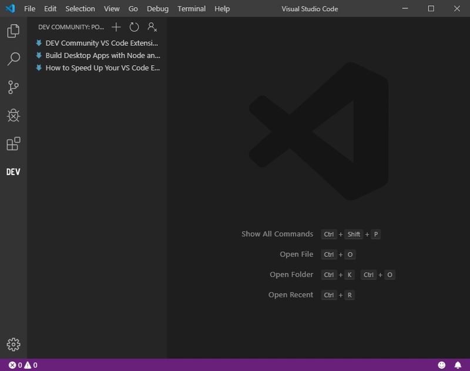Click the 'Open File' label
Viewport: 470px width, 371px height.
tap(297, 254)
